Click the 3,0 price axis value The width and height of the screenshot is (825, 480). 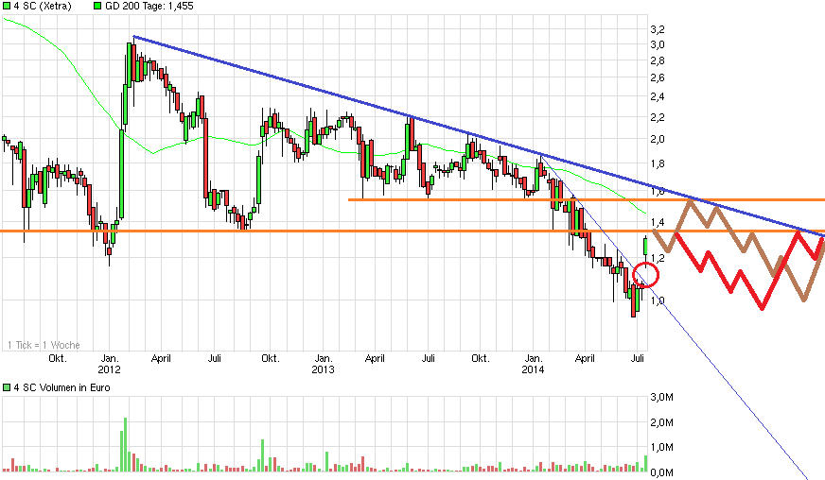[x=658, y=44]
